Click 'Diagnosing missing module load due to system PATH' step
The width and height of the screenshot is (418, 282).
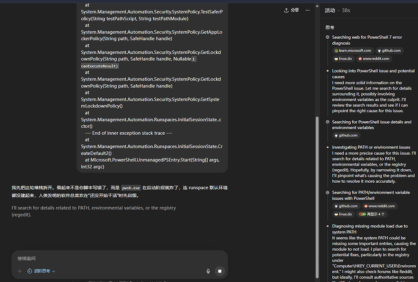(370, 229)
